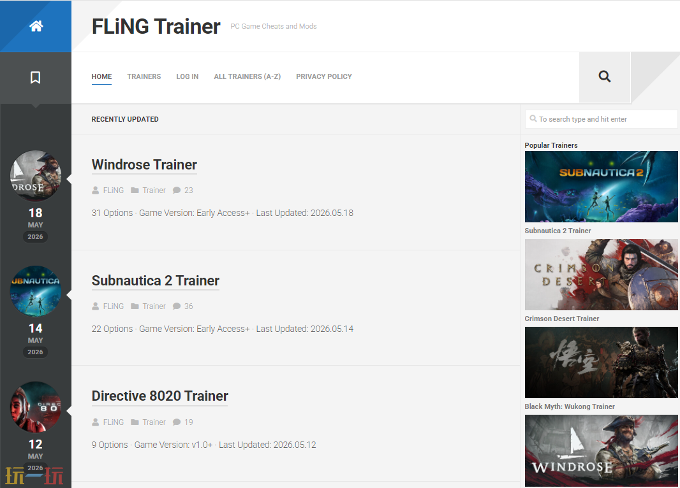The height and width of the screenshot is (488, 680).
Task: Click the folder icon under Windrose Trainer
Action: [x=135, y=190]
